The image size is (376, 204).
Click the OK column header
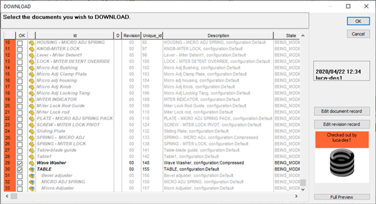tap(22, 36)
